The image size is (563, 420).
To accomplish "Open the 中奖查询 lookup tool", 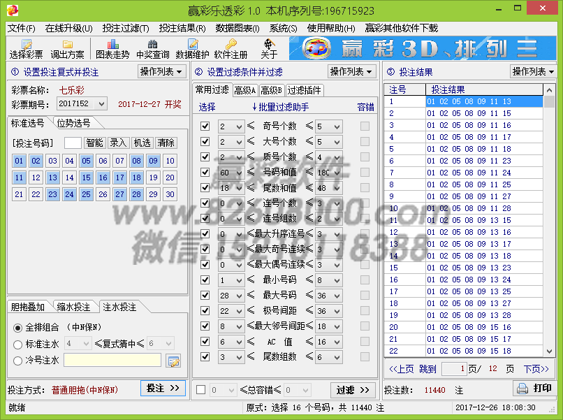I will point(152,49).
